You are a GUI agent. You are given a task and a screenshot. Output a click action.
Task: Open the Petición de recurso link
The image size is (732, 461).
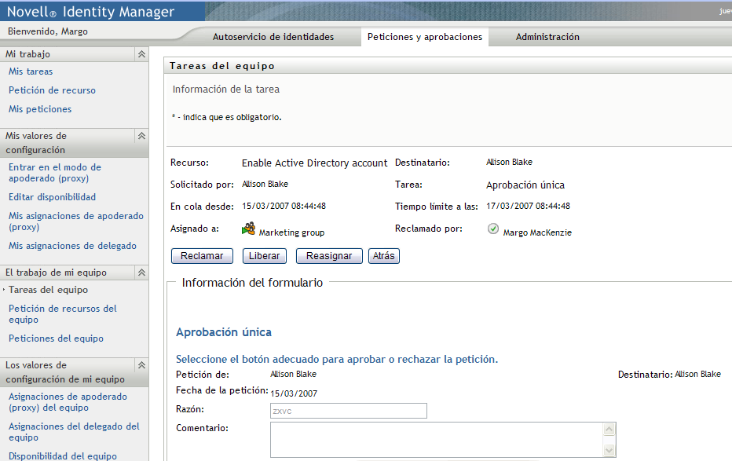click(53, 90)
